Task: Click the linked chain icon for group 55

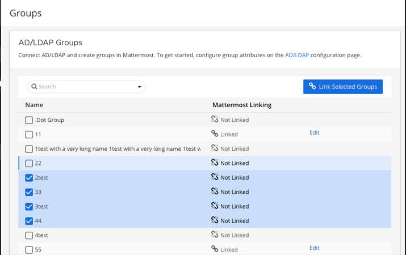Action: pos(215,249)
